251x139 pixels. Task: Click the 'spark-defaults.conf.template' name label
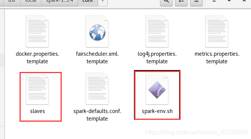click(97, 115)
